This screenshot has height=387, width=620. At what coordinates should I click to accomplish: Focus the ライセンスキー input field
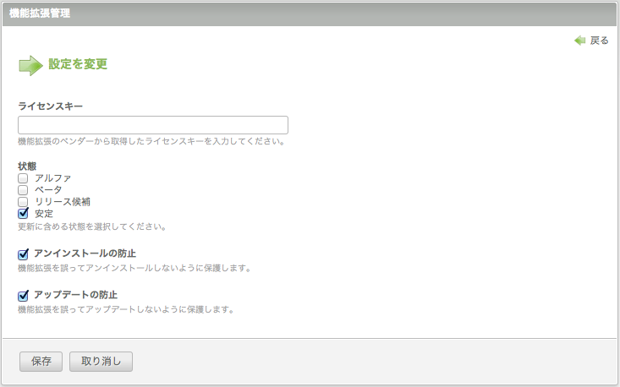pyautogui.click(x=153, y=125)
